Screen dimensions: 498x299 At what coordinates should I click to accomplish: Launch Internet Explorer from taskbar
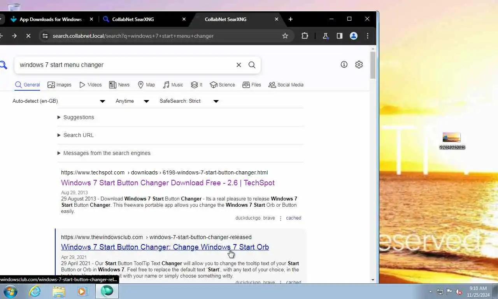[x=35, y=291]
